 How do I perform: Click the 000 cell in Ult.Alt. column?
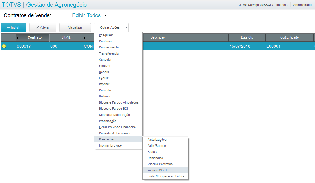pos(66,46)
